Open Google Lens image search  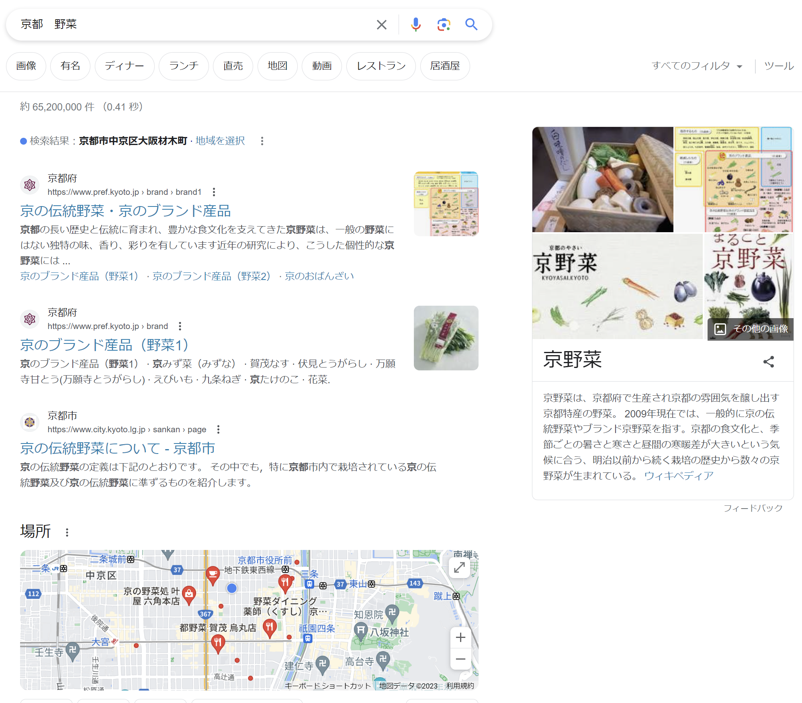tap(444, 25)
